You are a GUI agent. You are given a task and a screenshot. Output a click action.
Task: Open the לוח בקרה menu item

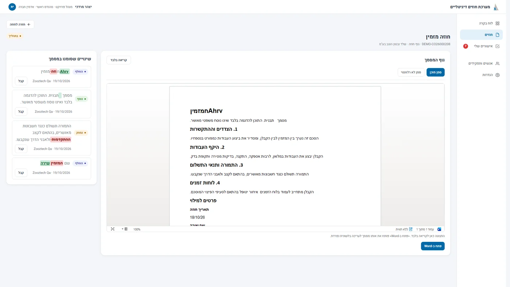[x=481, y=23]
